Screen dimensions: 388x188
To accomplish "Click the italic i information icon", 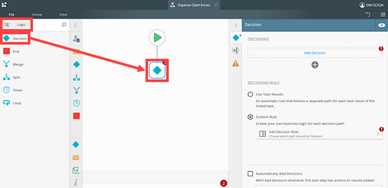I will click(x=76, y=183).
